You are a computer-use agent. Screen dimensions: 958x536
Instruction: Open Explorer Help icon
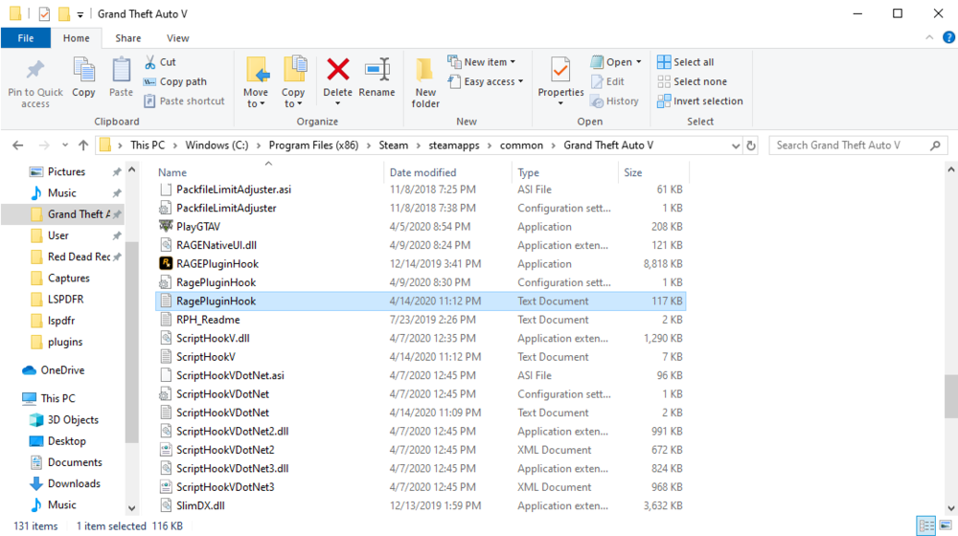coord(948,37)
